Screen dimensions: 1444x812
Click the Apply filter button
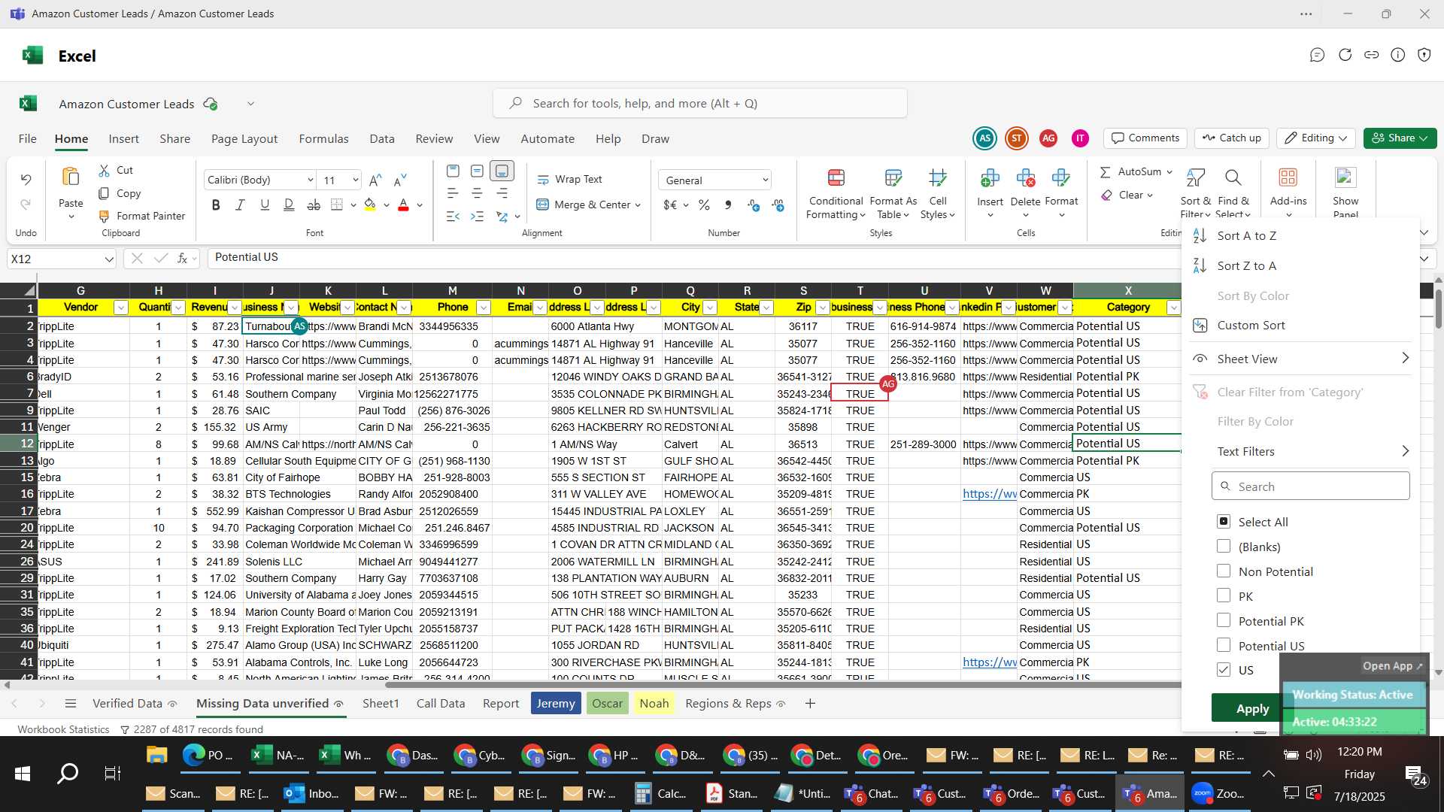pos(1252,708)
